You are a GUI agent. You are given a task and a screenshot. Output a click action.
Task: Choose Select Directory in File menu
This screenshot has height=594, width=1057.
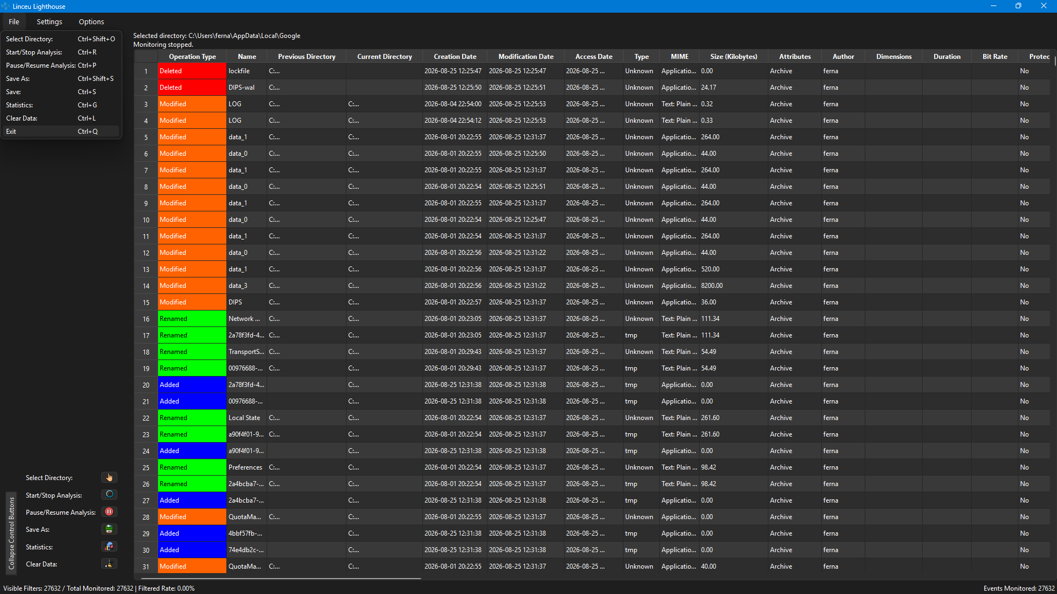[x=61, y=39]
